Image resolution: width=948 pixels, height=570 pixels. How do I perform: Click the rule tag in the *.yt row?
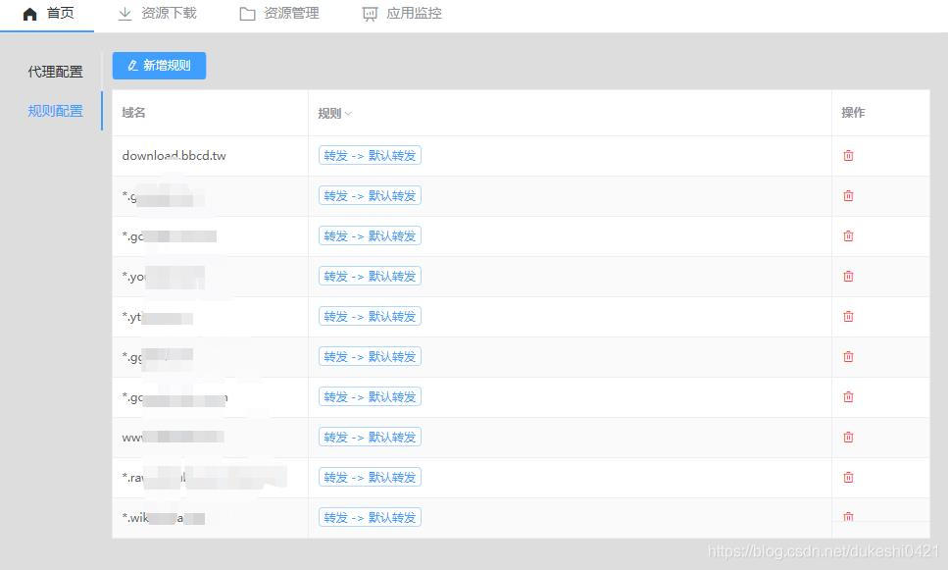click(370, 317)
